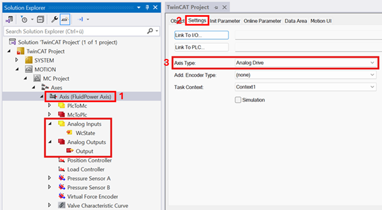382x210 pixels.
Task: Toggle the Preview Selected Items icon
Action: click(x=65, y=20)
